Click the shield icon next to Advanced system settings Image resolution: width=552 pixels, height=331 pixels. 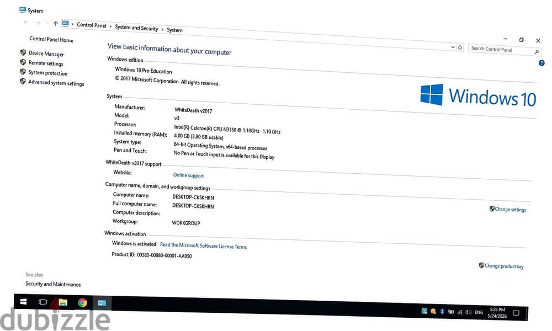click(23, 81)
